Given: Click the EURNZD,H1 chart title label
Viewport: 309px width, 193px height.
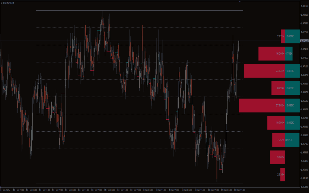Looking at the screenshot, I should [8, 3].
